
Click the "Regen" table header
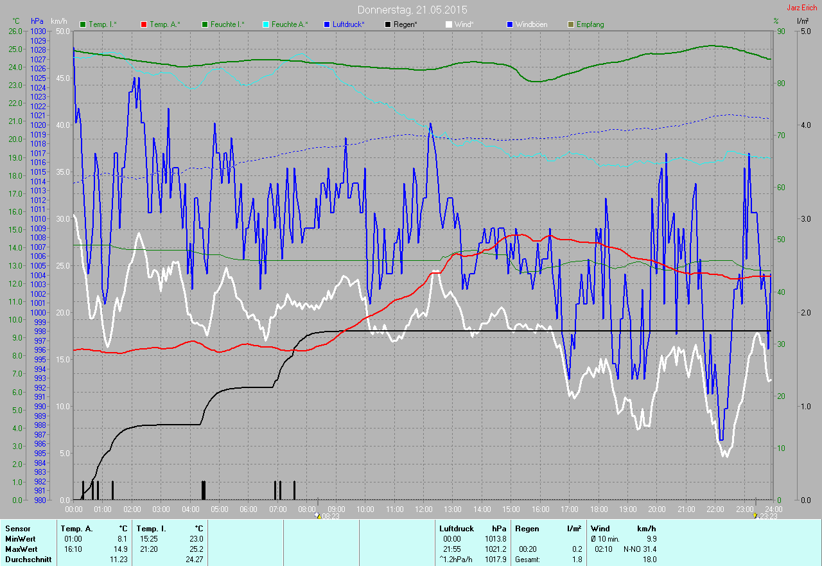[x=527, y=528]
